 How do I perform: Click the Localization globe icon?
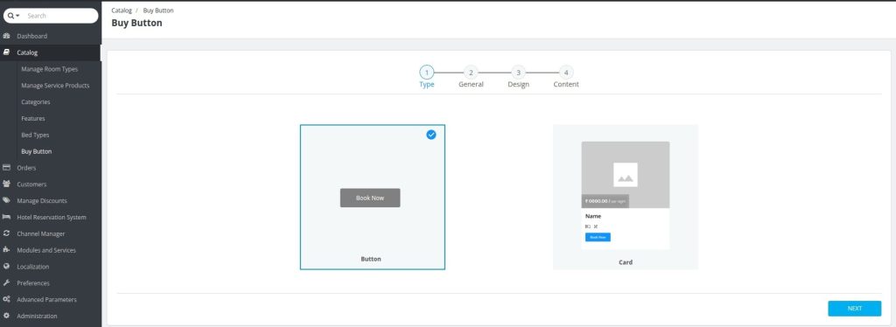[7, 267]
